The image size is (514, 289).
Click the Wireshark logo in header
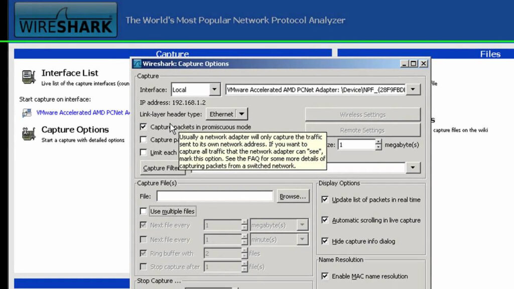pos(66,20)
